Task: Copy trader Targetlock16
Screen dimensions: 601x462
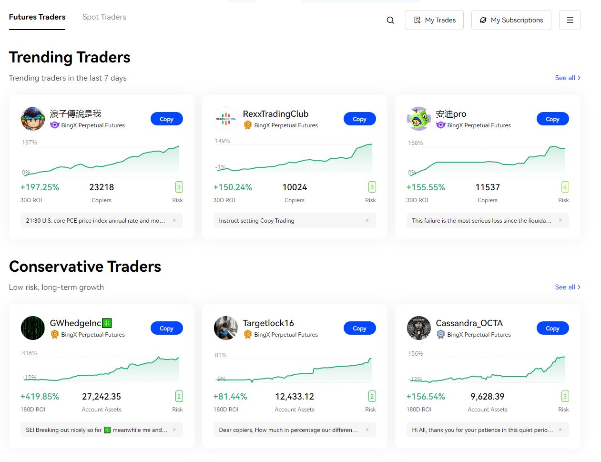Action: pos(359,328)
